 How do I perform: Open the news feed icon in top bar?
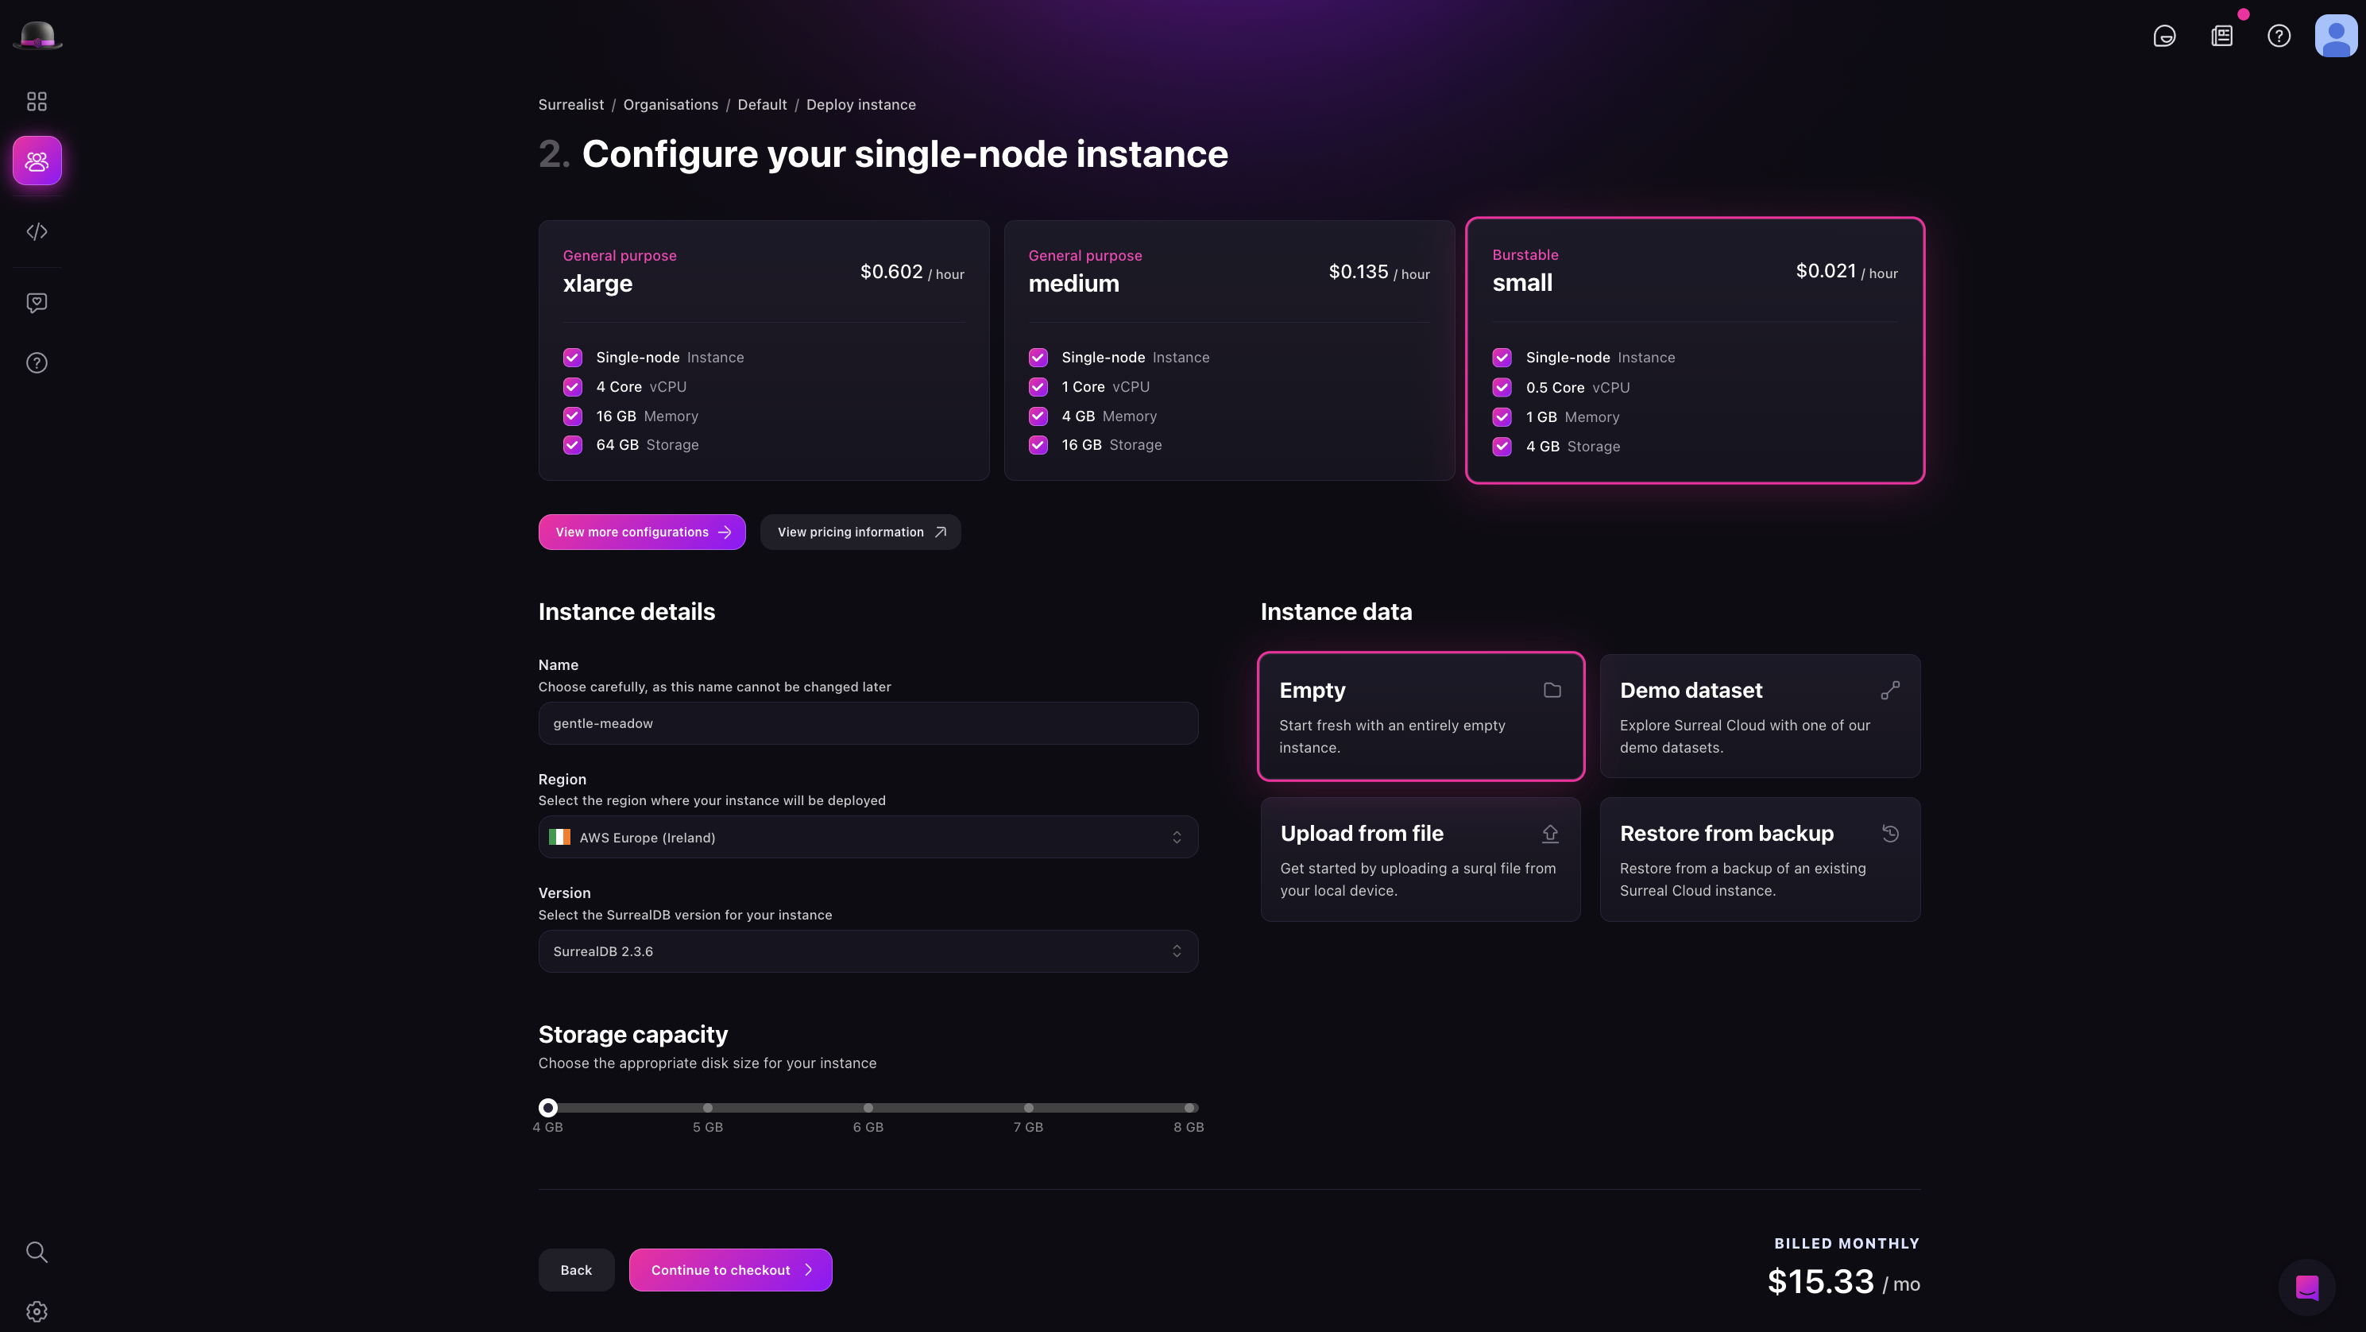tap(2221, 36)
